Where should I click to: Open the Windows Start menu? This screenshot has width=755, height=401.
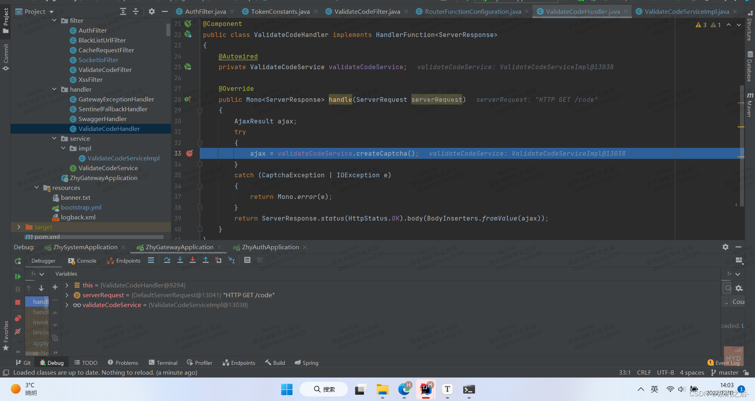[x=287, y=389]
